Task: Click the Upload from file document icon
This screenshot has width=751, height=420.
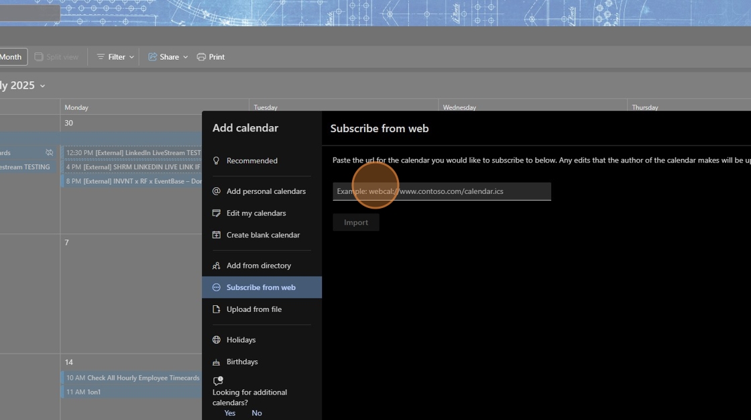Action: pos(216,309)
